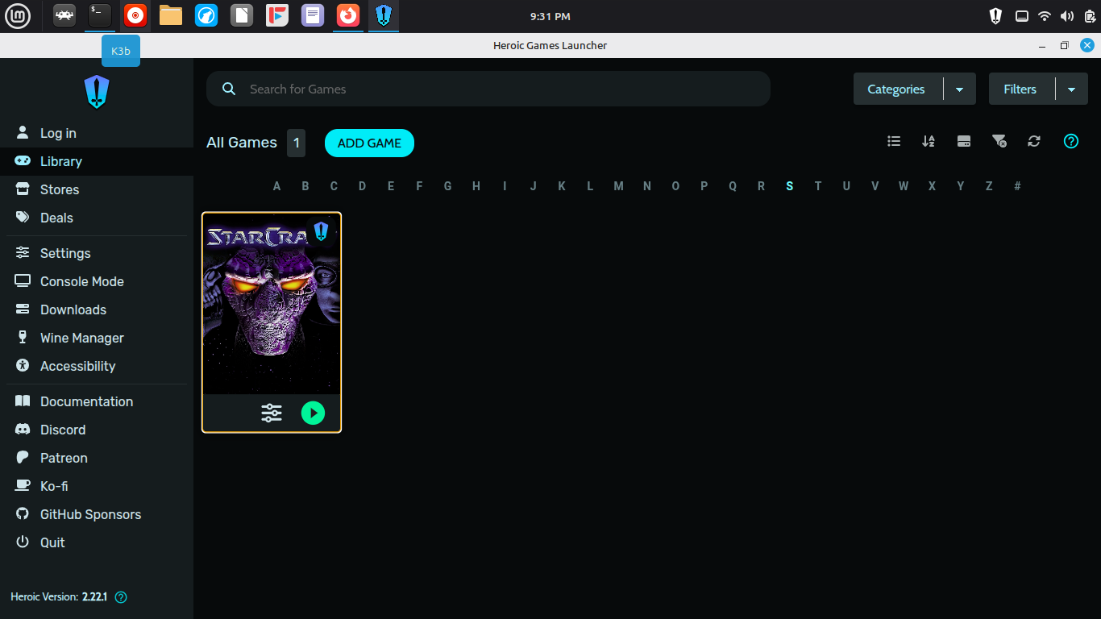The image size is (1101, 619).
Task: Expand the Categories dropdown arrow
Action: [x=959, y=89]
